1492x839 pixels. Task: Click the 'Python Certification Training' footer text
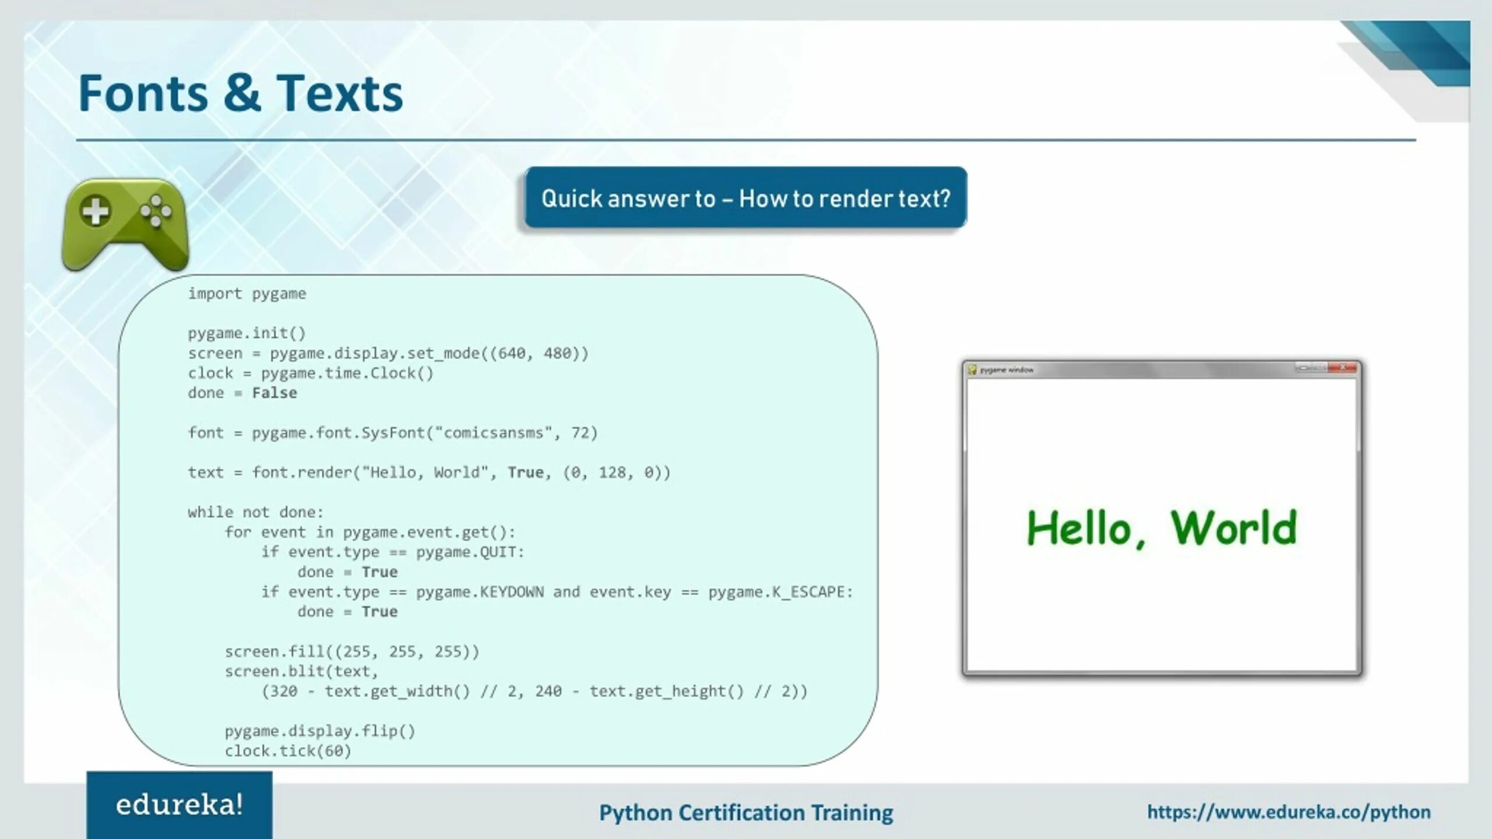(x=746, y=812)
